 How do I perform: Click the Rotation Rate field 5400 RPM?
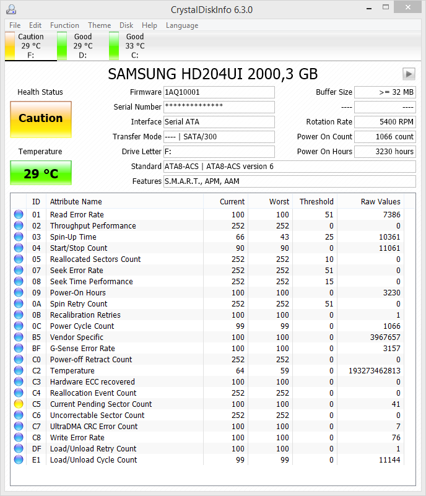pos(385,122)
